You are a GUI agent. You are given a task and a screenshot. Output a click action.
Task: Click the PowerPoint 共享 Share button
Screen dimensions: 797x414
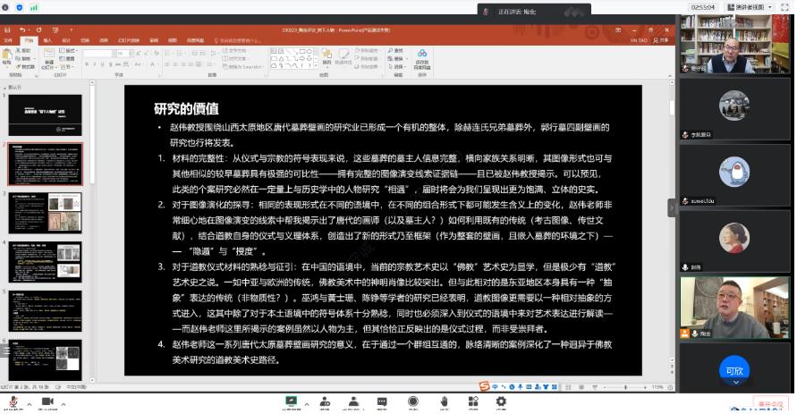pyautogui.click(x=661, y=40)
